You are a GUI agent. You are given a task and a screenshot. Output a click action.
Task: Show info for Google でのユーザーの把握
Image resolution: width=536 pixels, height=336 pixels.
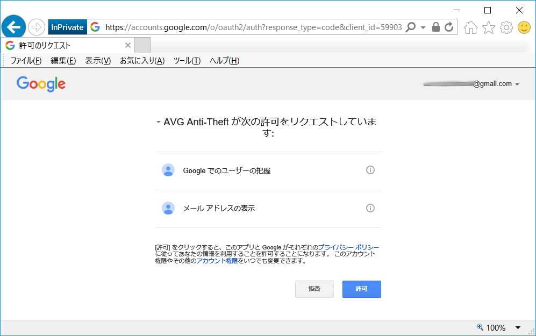[x=370, y=170]
